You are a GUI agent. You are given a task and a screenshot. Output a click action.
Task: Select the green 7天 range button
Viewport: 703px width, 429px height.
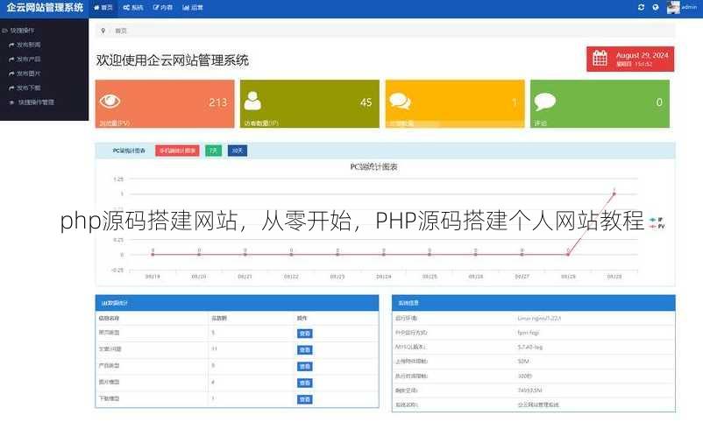(x=213, y=151)
